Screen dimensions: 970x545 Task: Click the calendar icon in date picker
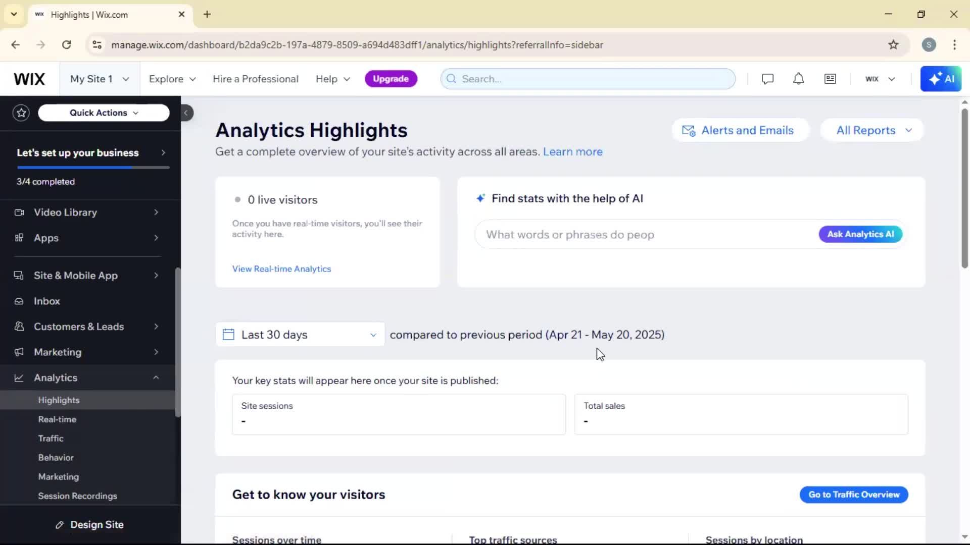228,335
